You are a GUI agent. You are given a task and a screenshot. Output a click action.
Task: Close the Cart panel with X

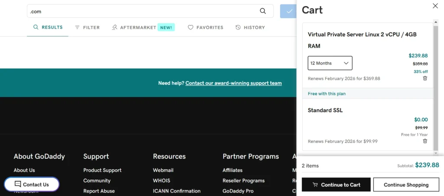coord(435,6)
